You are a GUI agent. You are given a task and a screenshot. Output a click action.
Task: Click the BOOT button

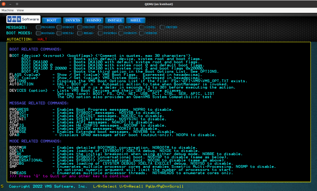click(52, 20)
